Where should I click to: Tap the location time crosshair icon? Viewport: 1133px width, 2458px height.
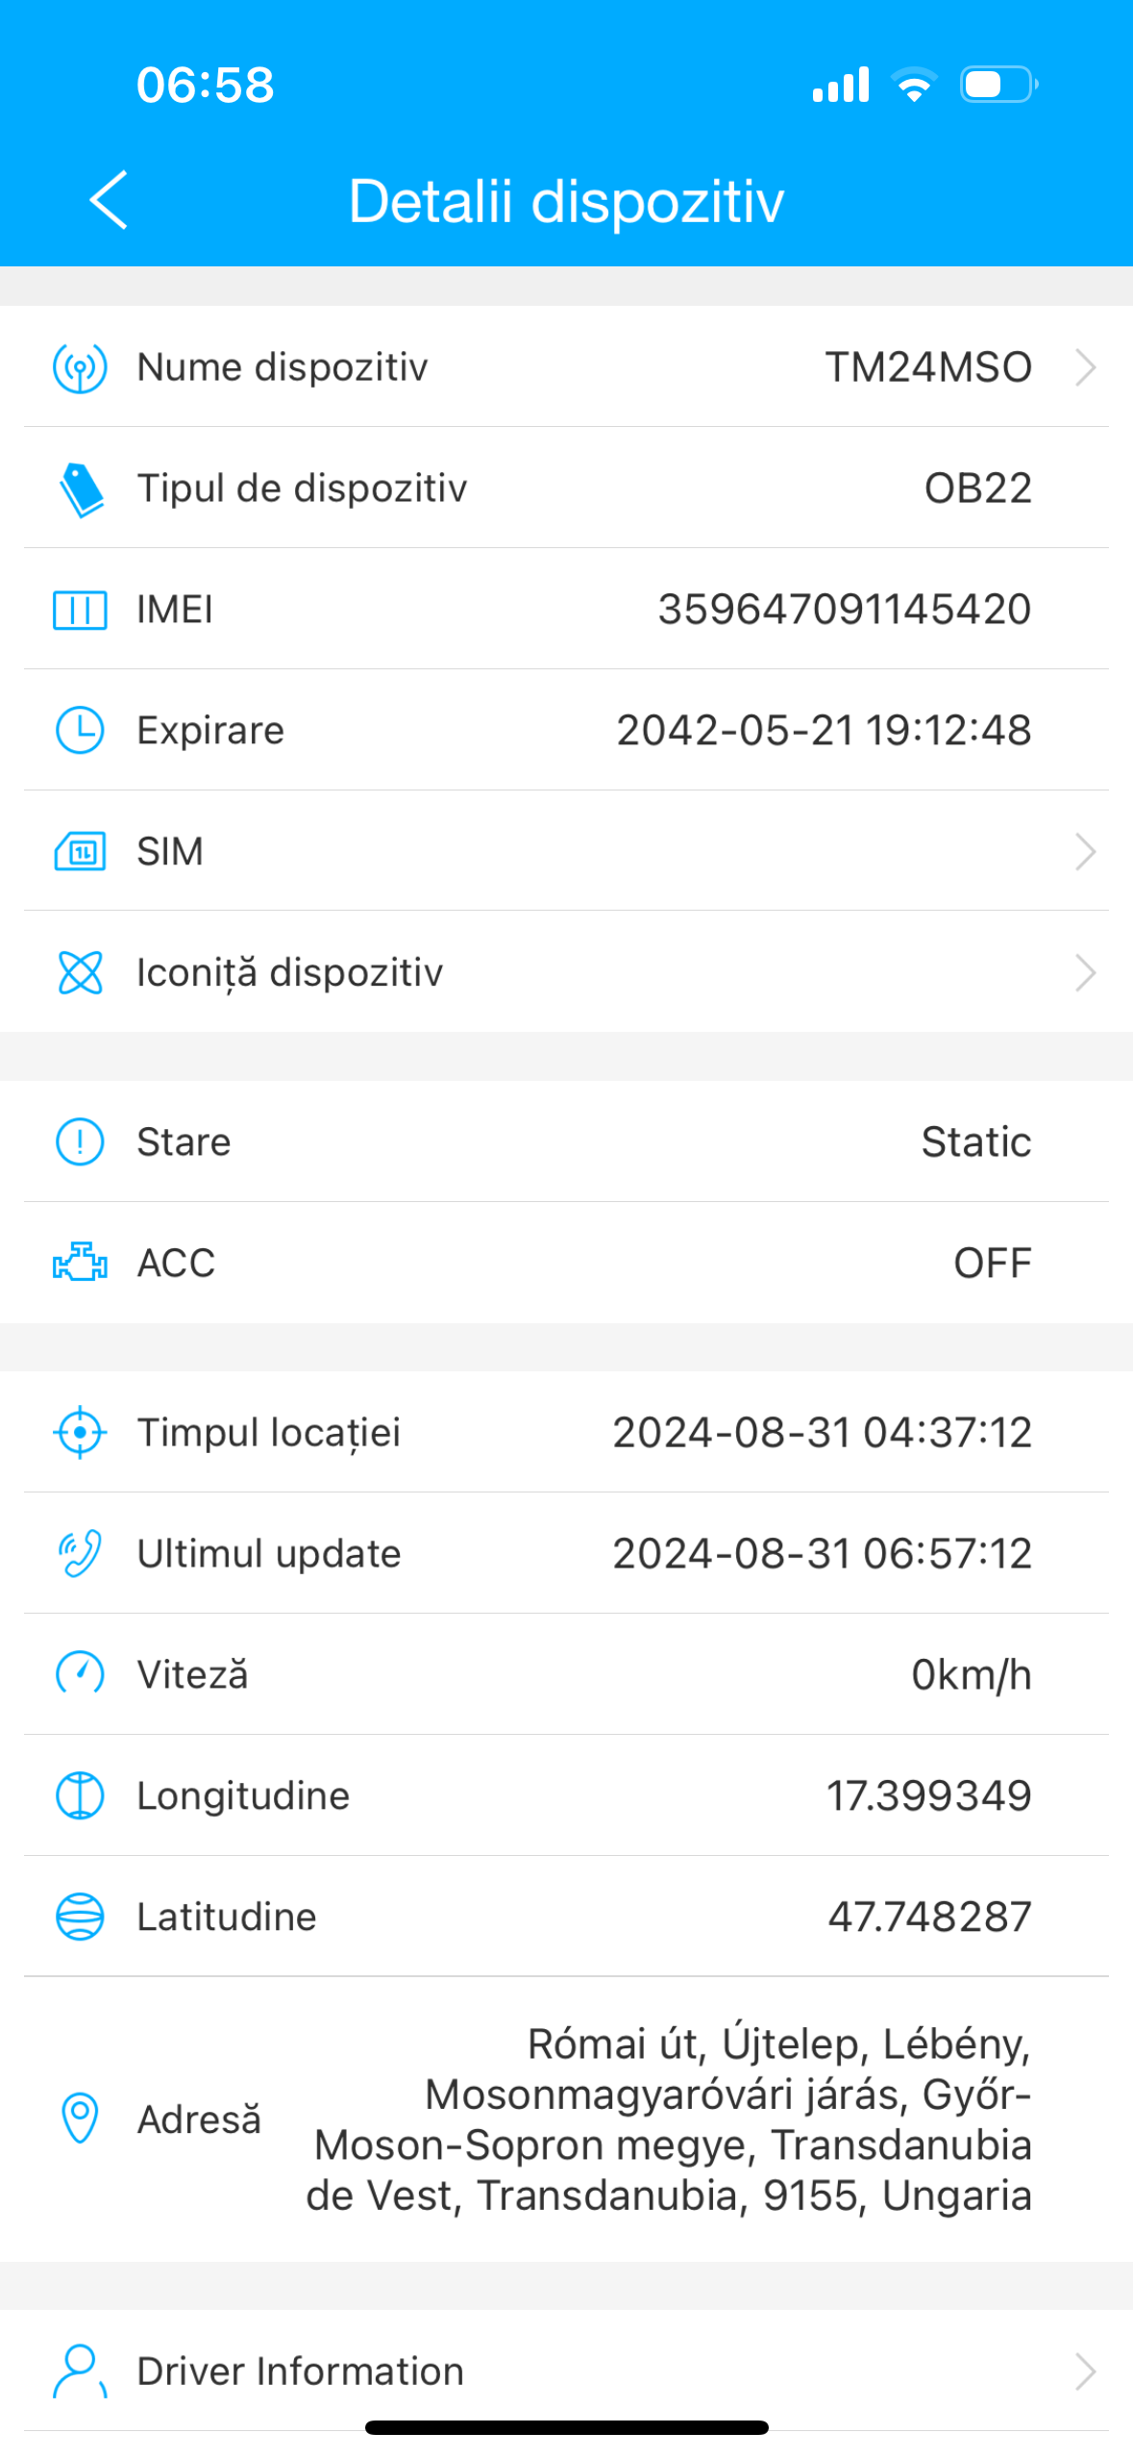80,1433
